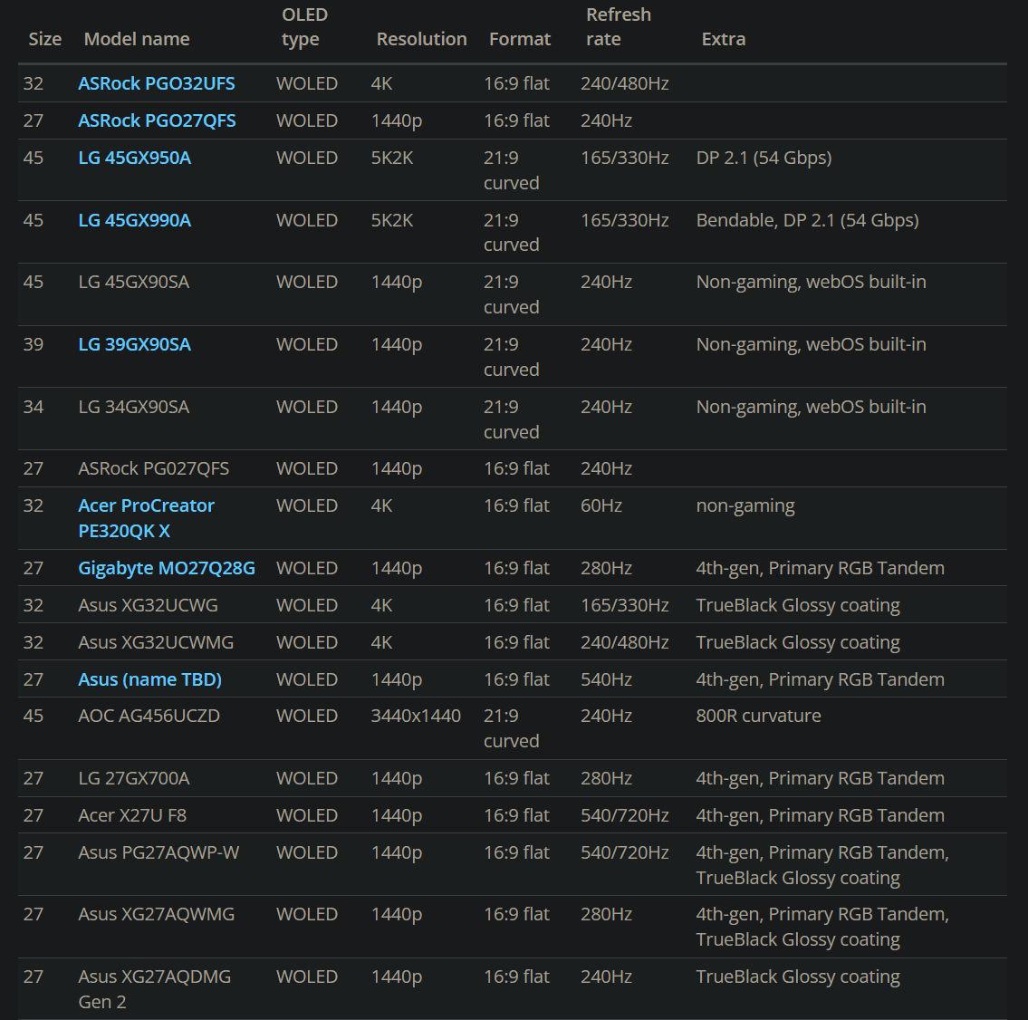
Task: Click 21:9 curved in the AOC AG456UCZD row
Action: (512, 728)
